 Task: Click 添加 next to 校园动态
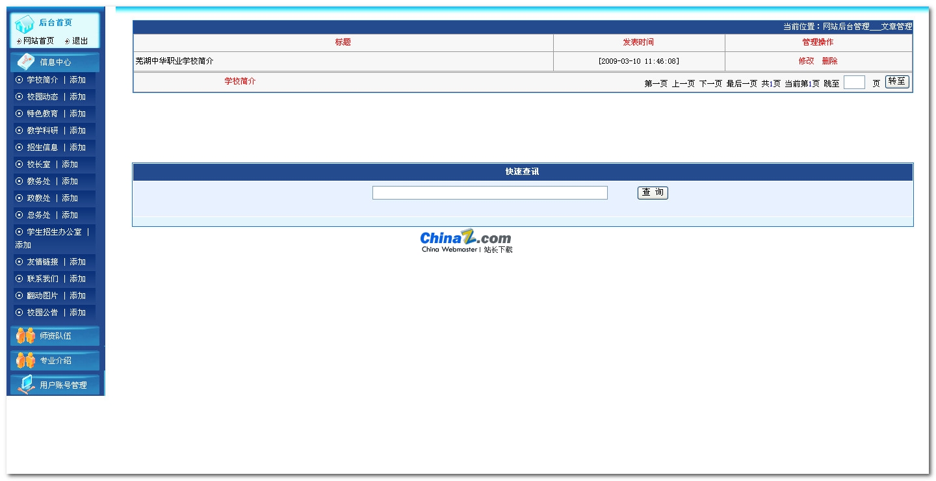[78, 97]
